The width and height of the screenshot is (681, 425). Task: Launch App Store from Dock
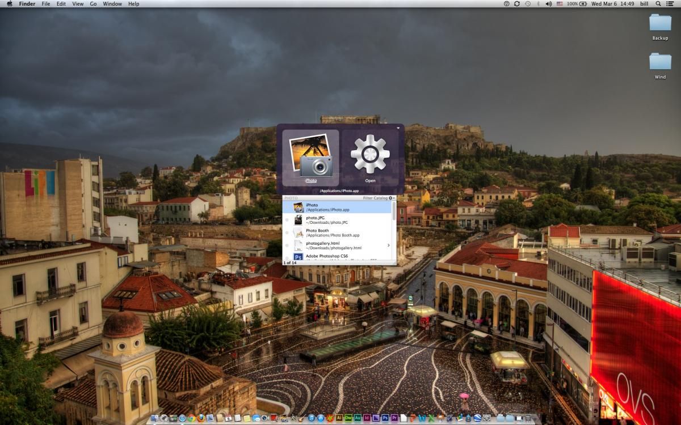320,418
